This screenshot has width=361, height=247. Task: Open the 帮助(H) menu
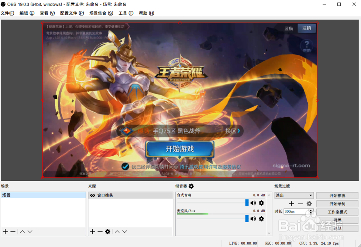point(147,13)
